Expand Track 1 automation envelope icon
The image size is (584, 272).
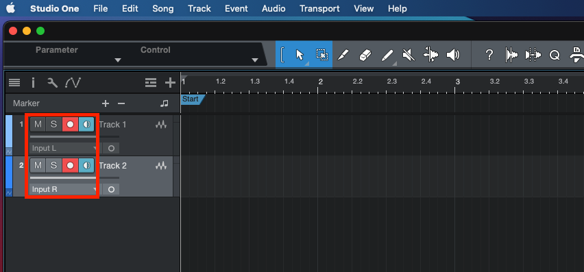point(9,152)
